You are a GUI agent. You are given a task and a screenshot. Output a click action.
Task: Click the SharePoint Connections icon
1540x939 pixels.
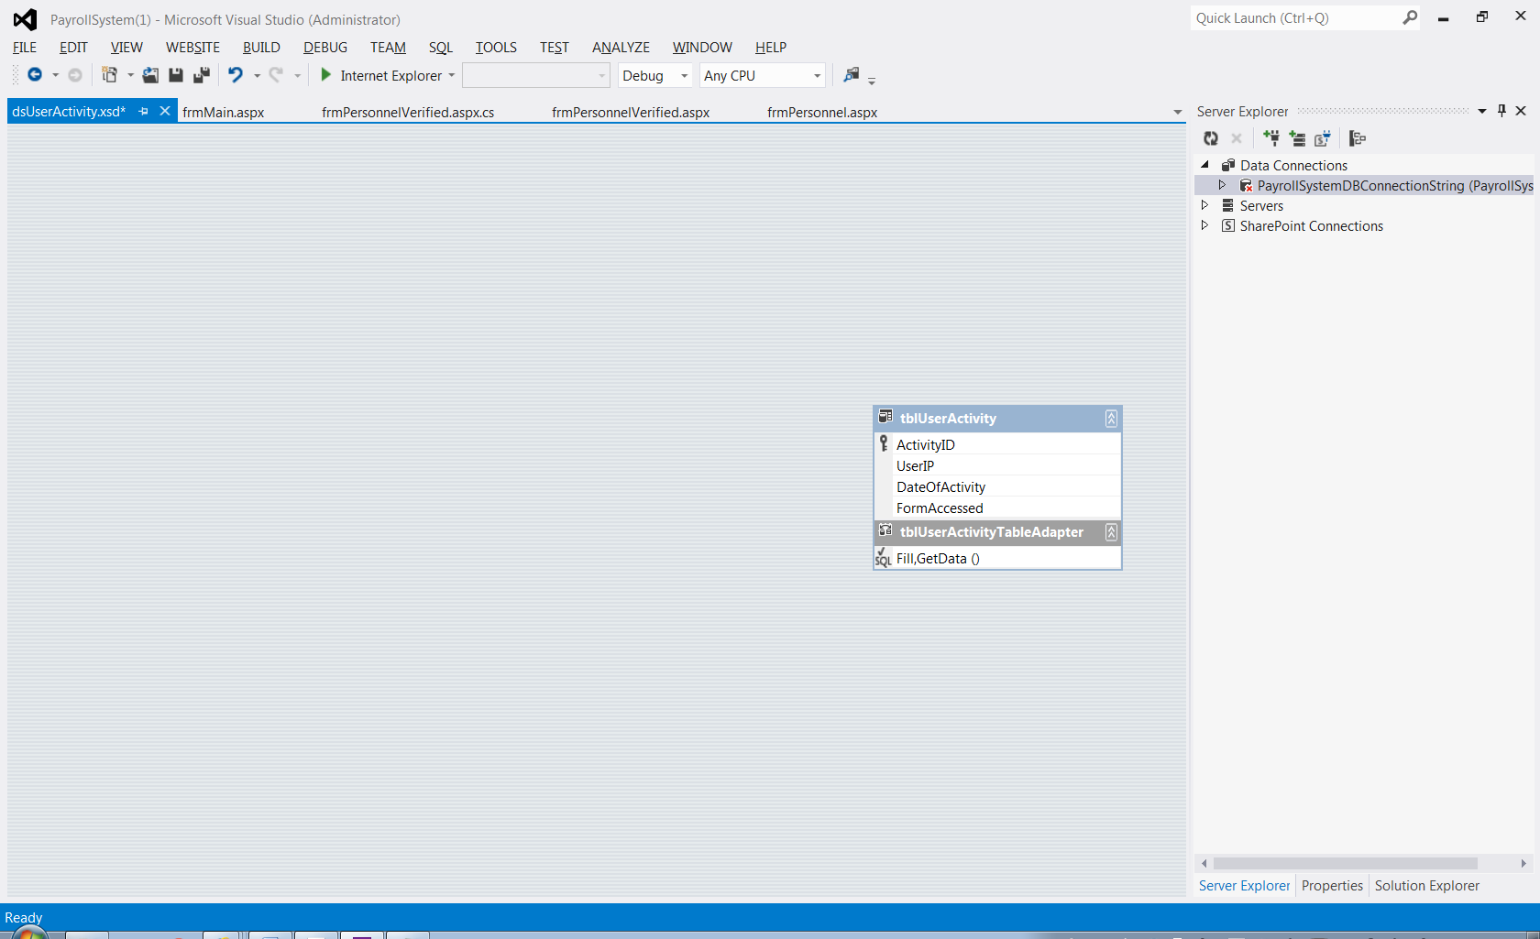[1228, 225]
